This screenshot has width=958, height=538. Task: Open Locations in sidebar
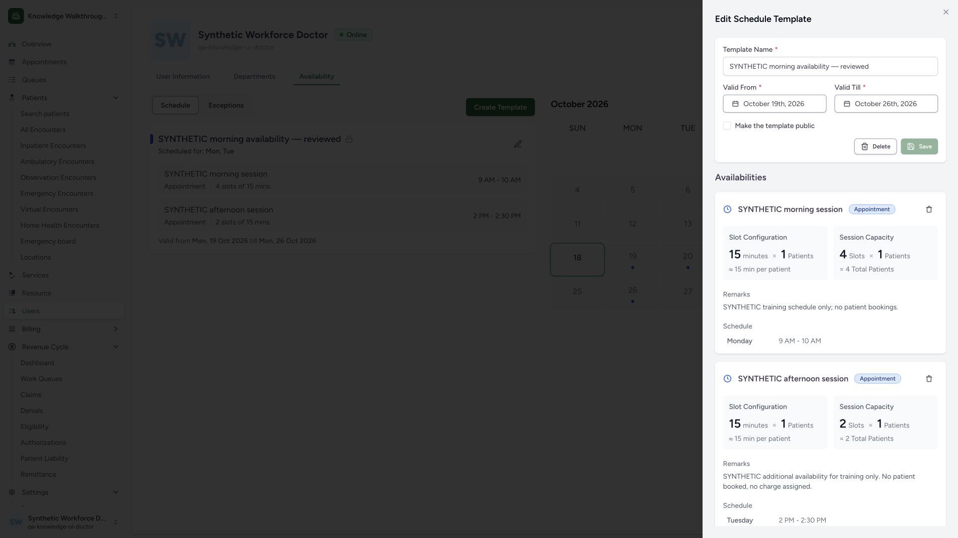click(35, 257)
